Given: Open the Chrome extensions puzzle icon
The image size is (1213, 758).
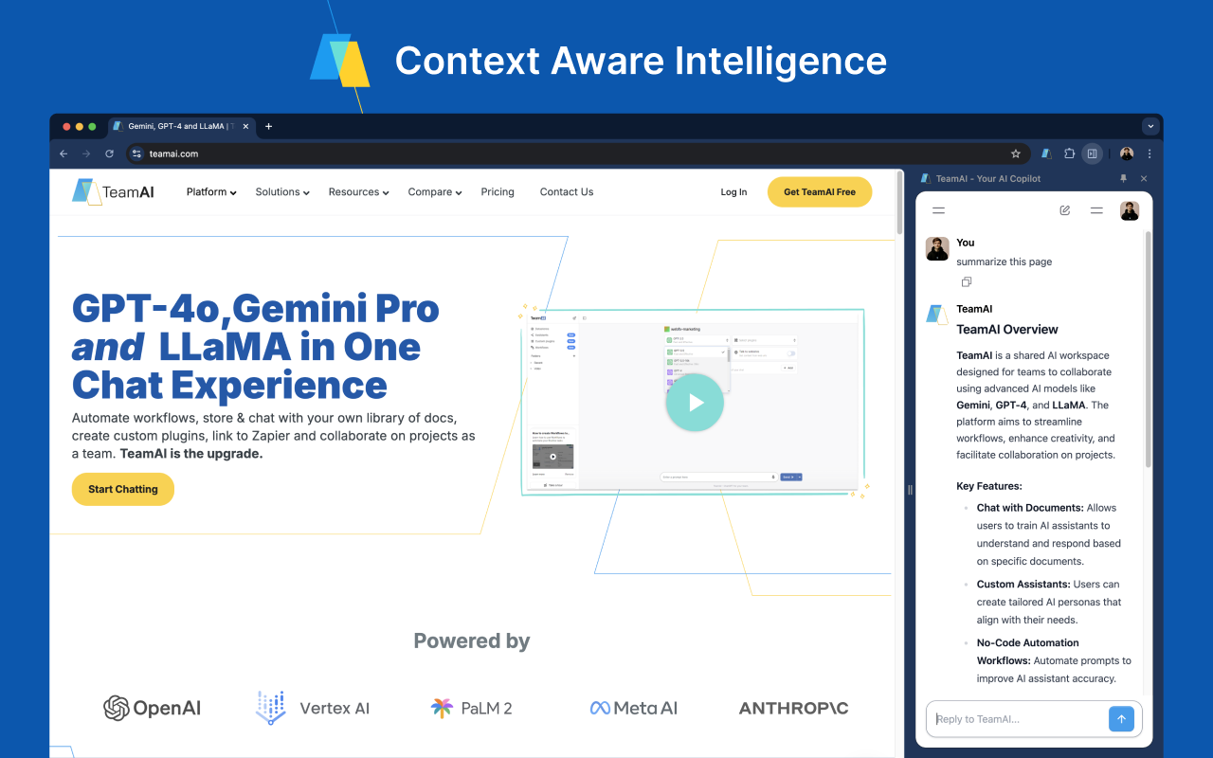Looking at the screenshot, I should [x=1068, y=153].
